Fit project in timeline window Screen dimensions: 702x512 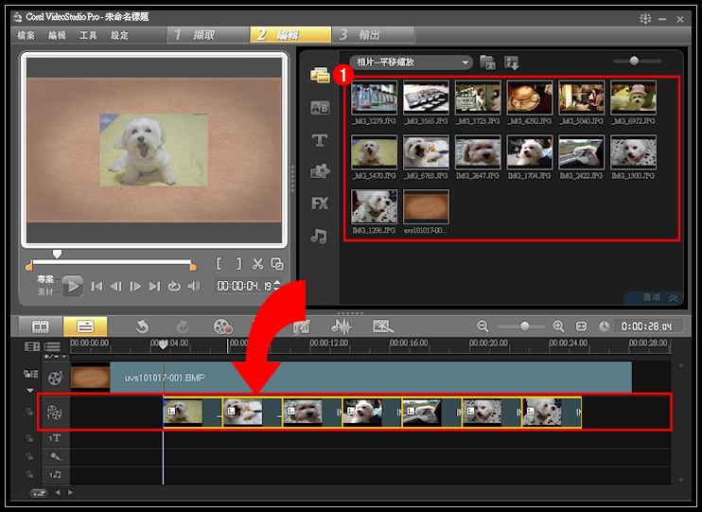tap(581, 327)
